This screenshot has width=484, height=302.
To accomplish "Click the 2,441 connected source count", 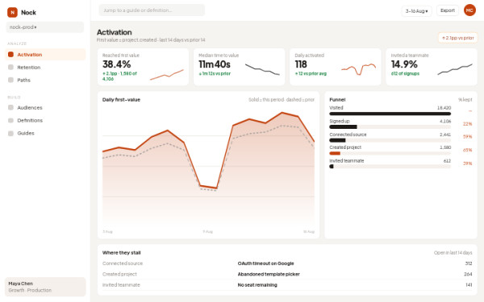I will coord(445,134).
